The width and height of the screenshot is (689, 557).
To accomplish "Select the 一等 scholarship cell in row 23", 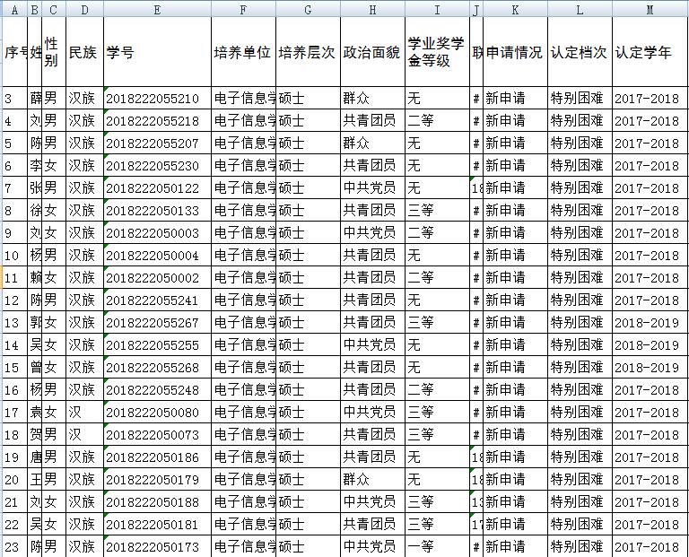I will tap(437, 547).
